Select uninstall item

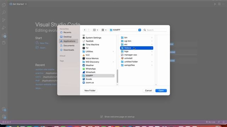[137, 58]
